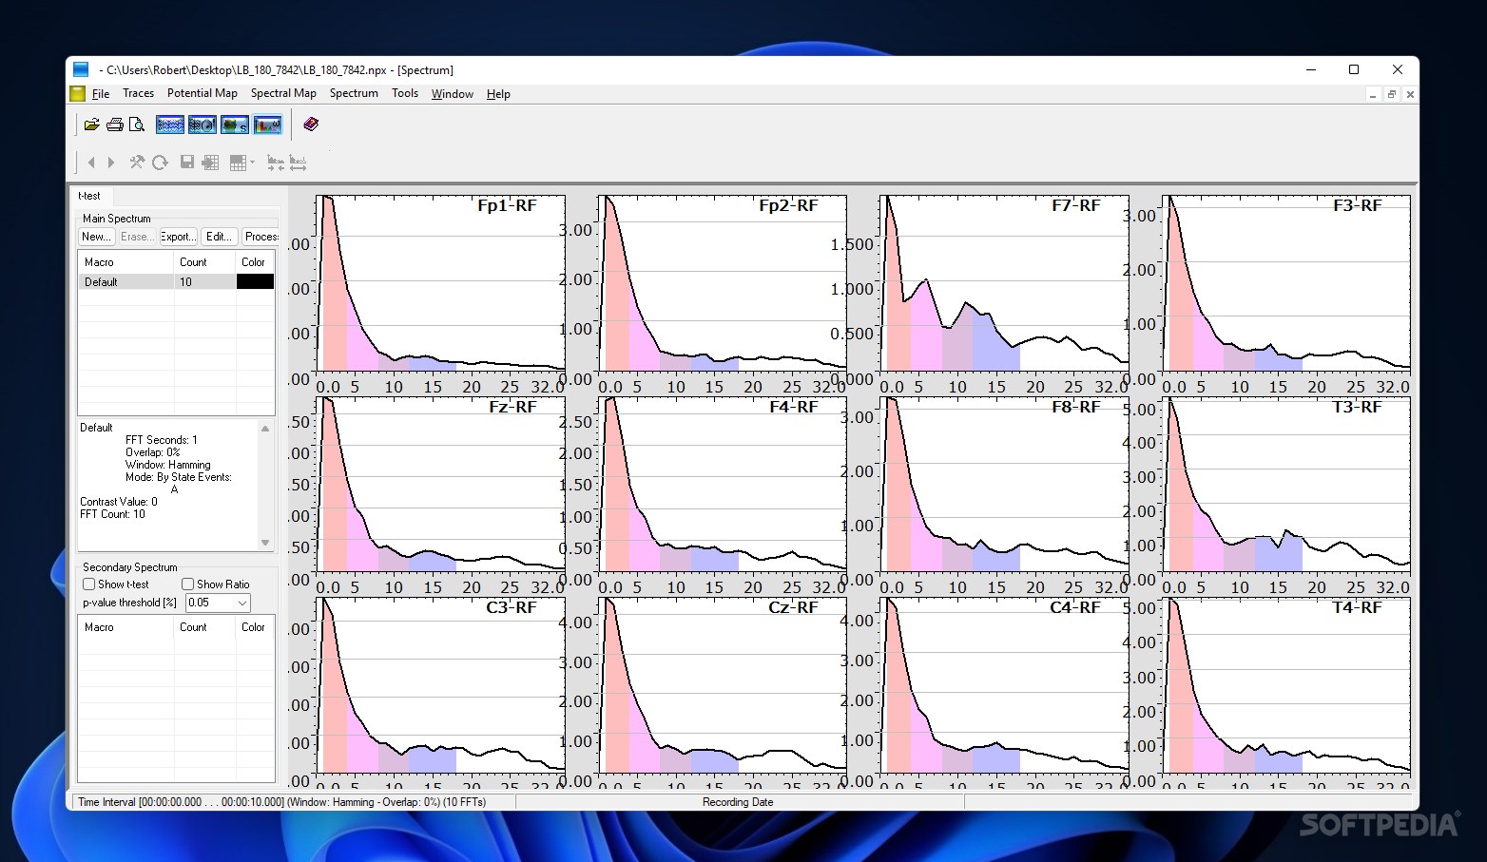Screen dimensions: 1487x862
Task: Click the grid layout icon
Action: click(238, 163)
